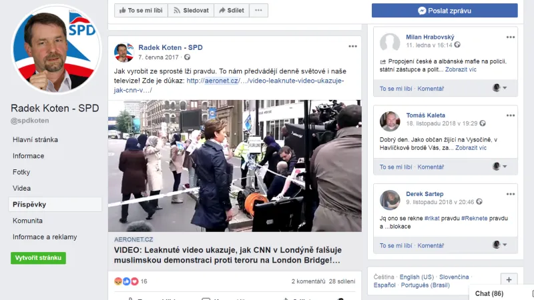Click the plus icon to add language
Image resolution: width=534 pixels, height=300 pixels.
(x=509, y=280)
